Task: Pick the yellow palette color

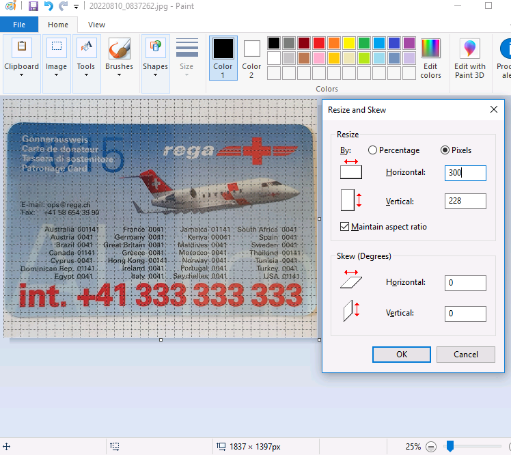Action: (x=348, y=43)
